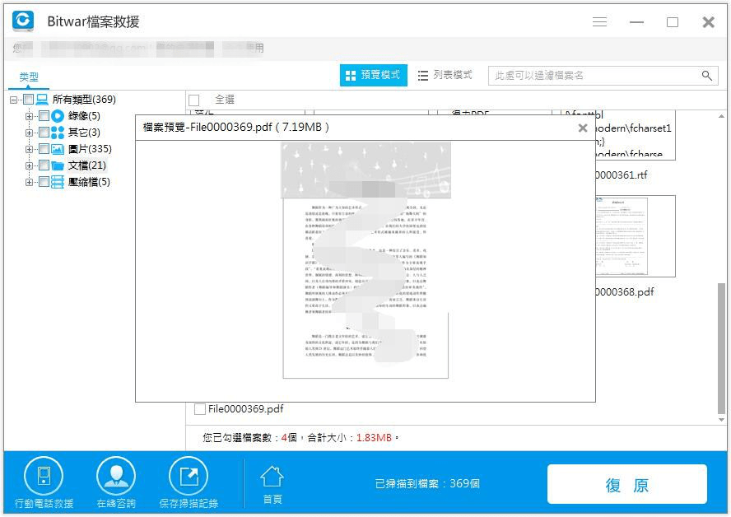Click the 0000368.pdf file thumbnail
The height and width of the screenshot is (517, 731).
pyautogui.click(x=636, y=236)
